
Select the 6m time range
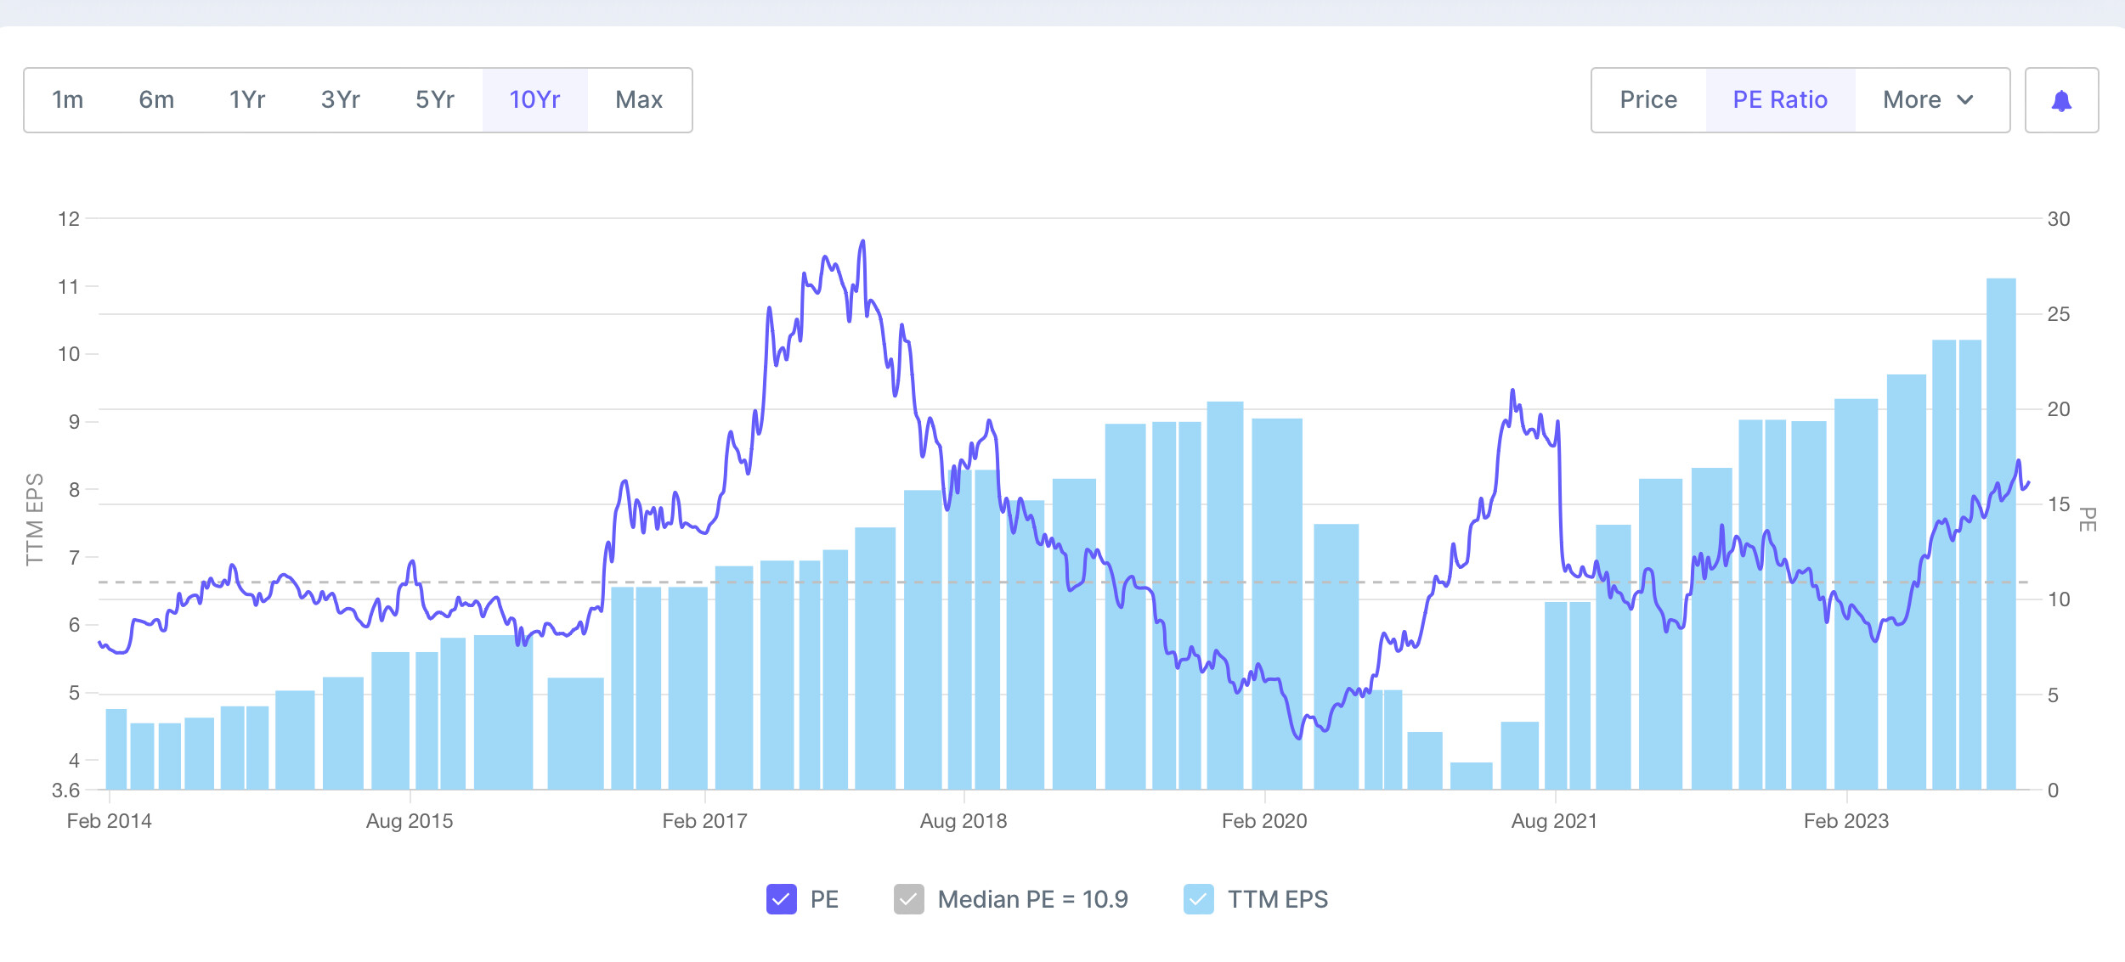[156, 100]
